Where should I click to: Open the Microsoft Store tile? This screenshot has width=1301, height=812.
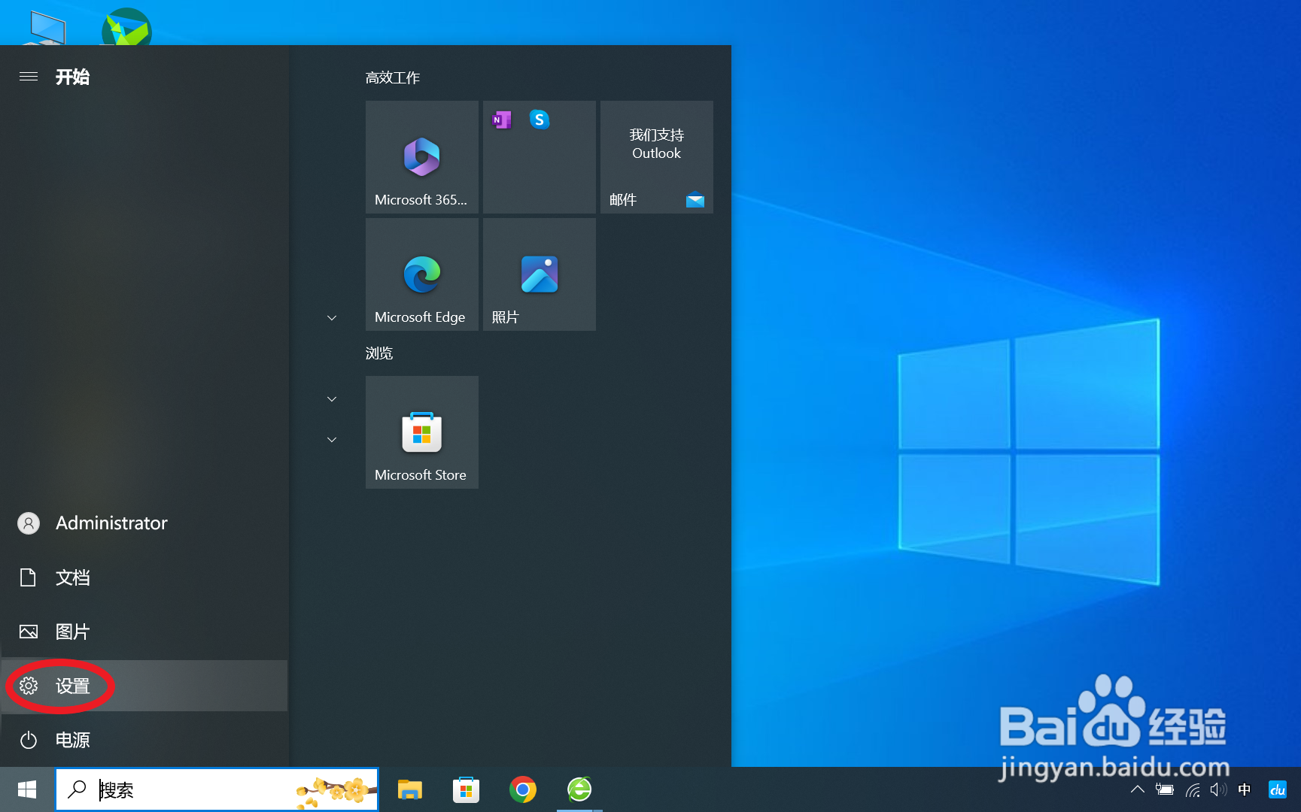(421, 432)
